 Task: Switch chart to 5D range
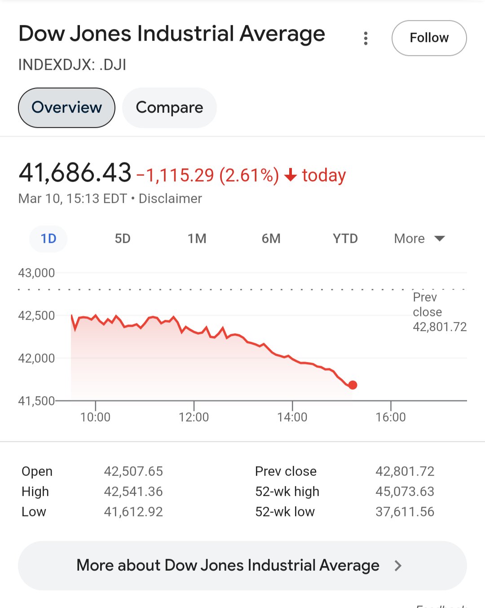point(123,239)
